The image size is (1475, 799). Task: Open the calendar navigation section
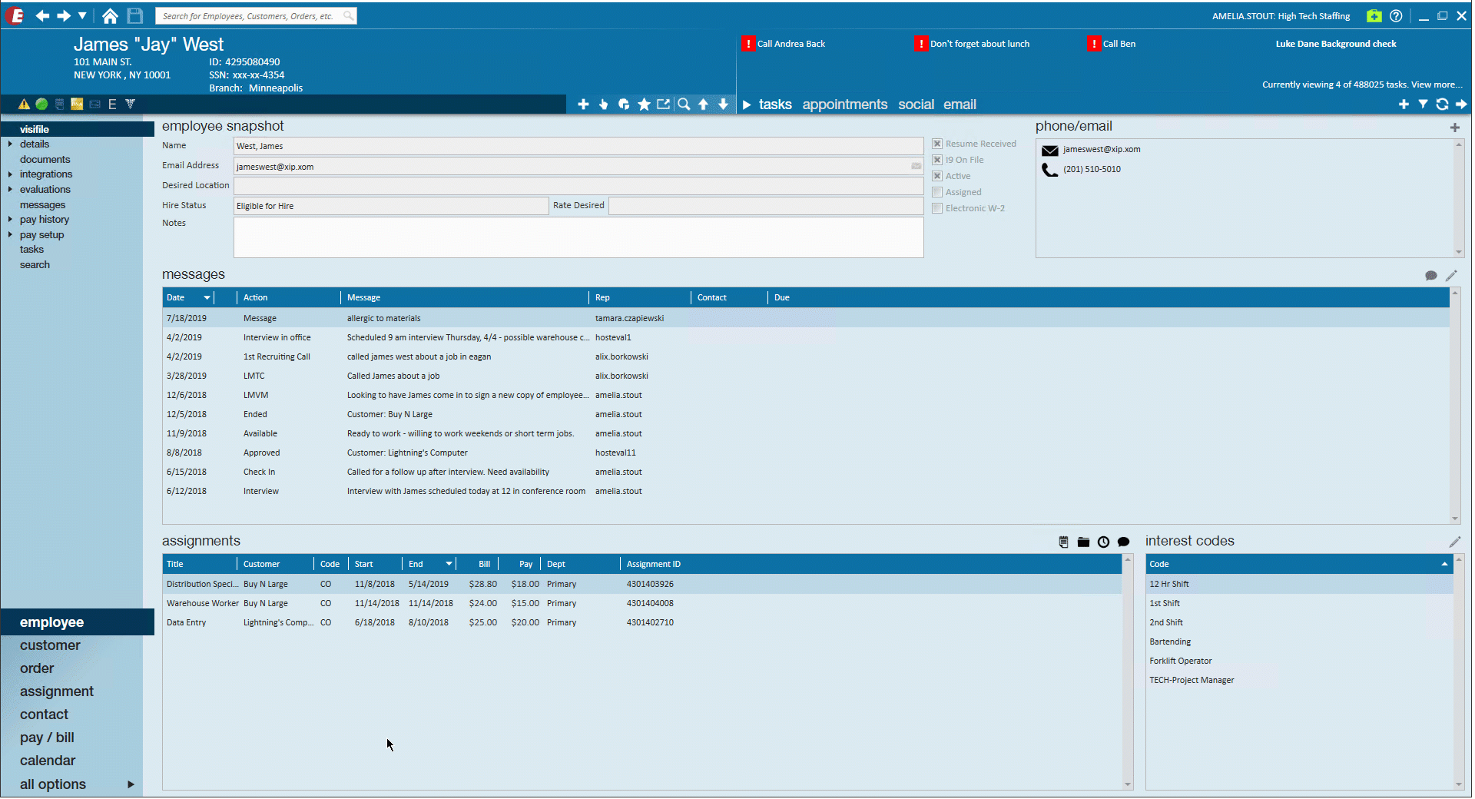tap(48, 761)
